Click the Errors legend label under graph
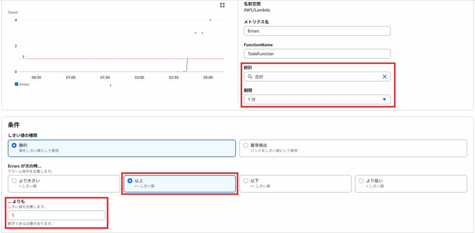 point(25,84)
